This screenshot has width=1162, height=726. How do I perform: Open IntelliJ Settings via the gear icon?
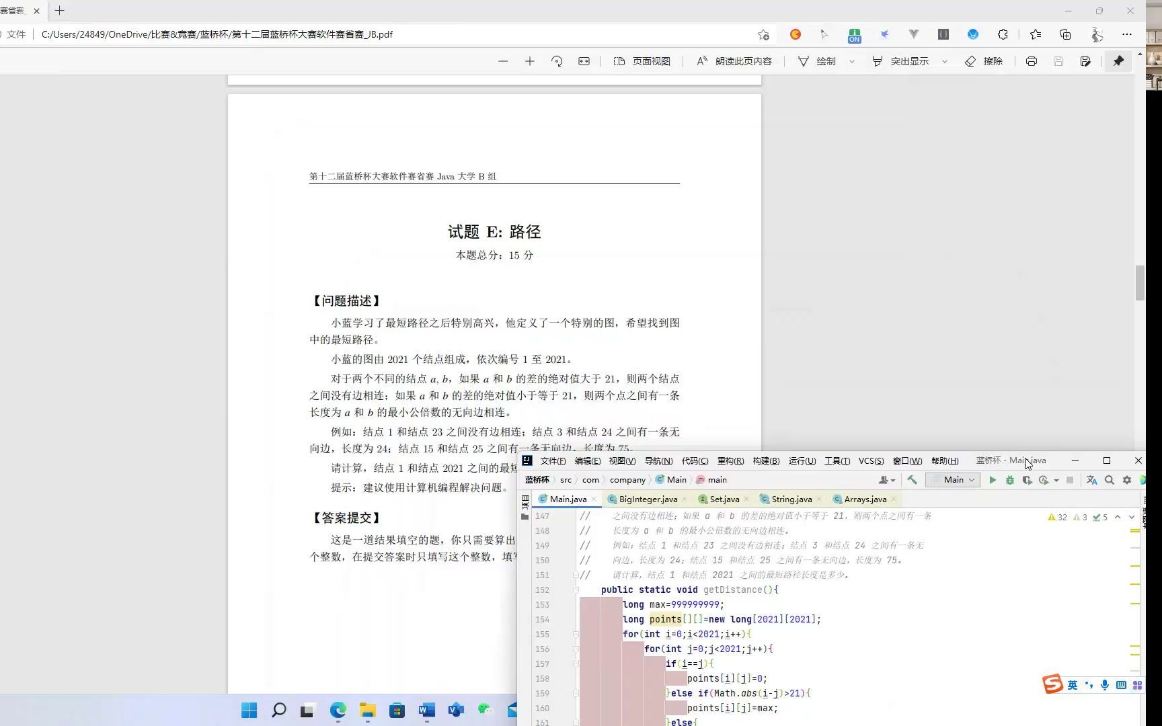coord(1128,480)
